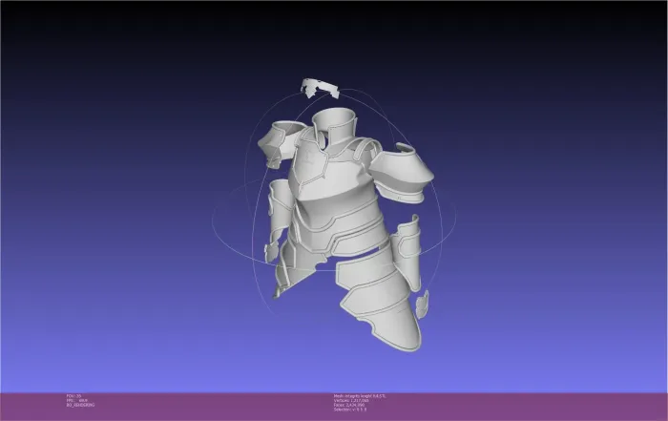668x421 pixels.
Task: Click the Faces count text in the info bar
Action: pyautogui.click(x=349, y=405)
